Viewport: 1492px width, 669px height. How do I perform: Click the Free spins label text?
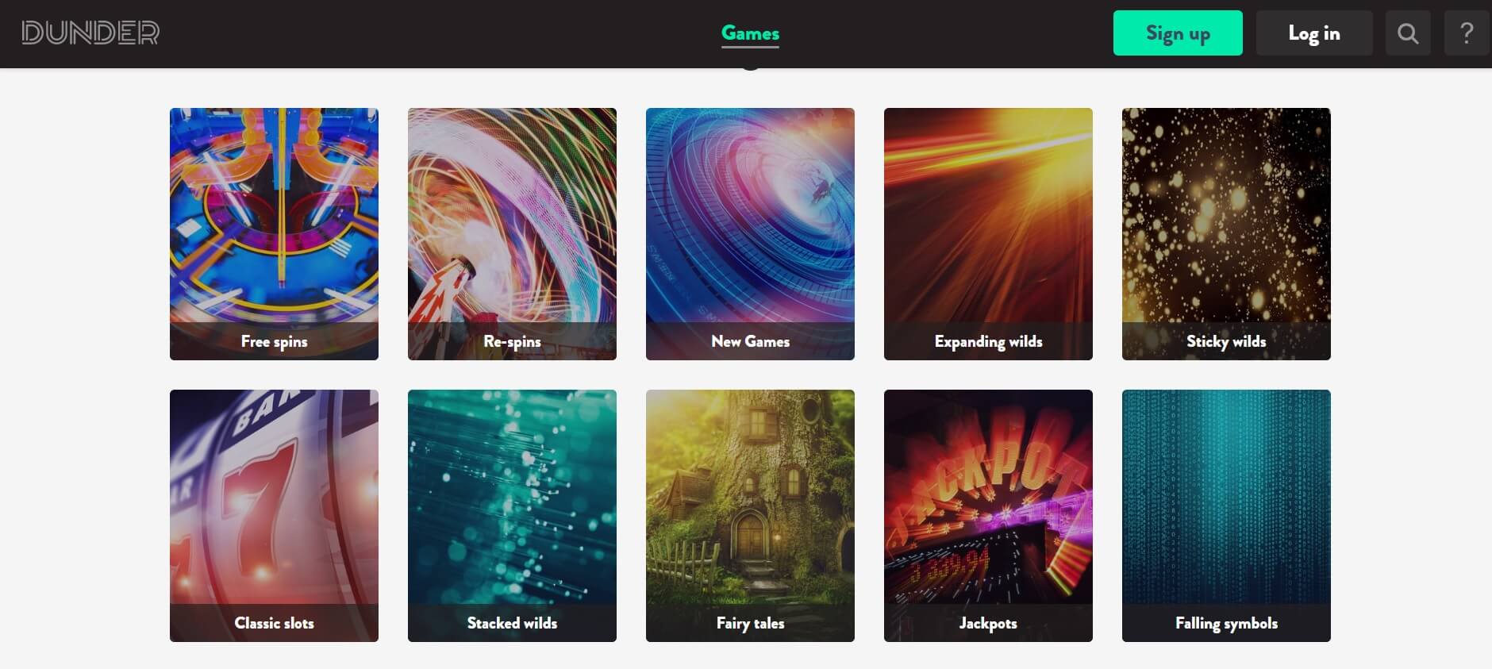click(x=274, y=341)
